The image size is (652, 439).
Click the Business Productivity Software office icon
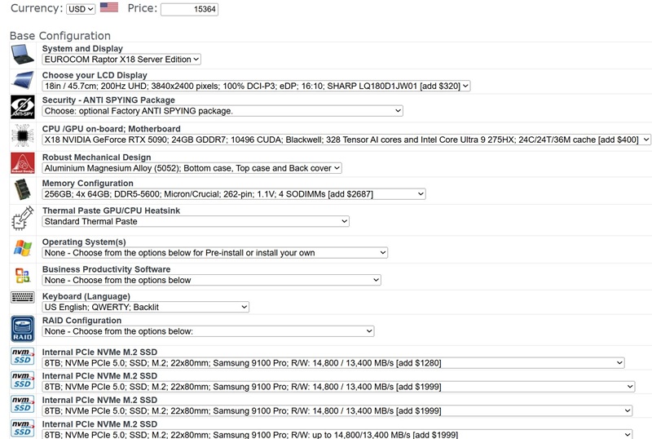[x=22, y=275]
